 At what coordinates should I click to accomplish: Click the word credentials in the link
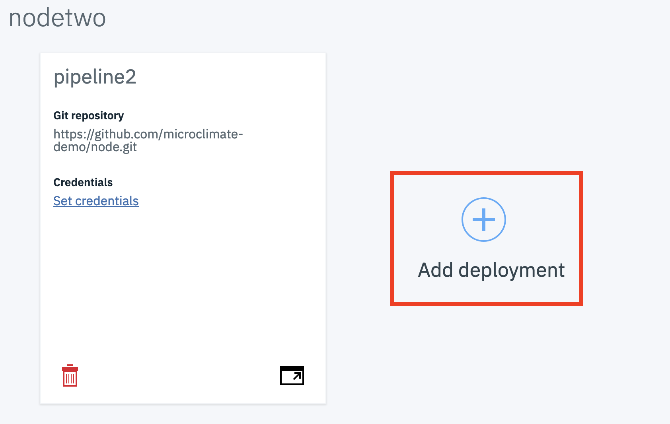pos(107,201)
